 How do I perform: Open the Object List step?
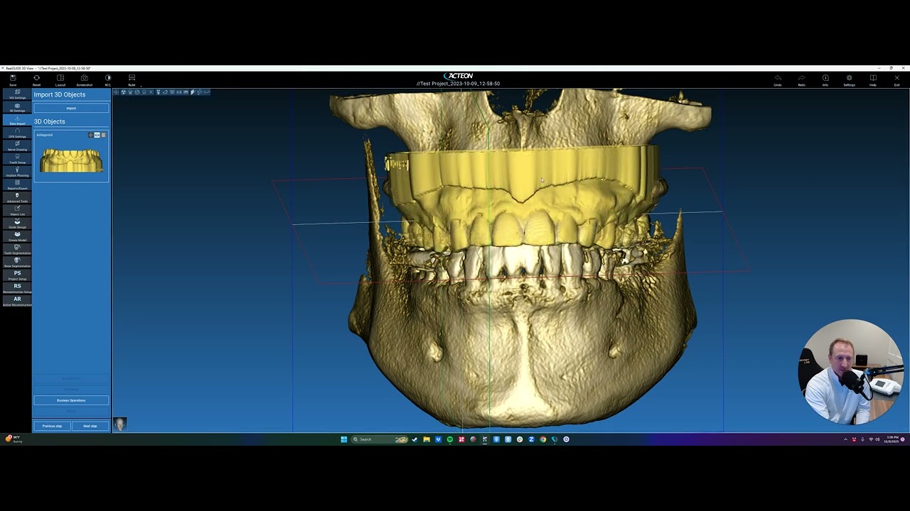click(x=17, y=211)
